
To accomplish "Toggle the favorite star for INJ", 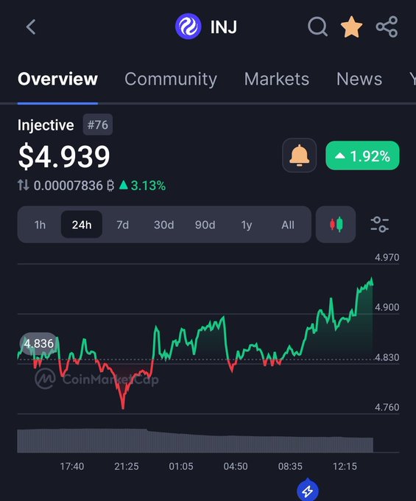I will pyautogui.click(x=351, y=27).
